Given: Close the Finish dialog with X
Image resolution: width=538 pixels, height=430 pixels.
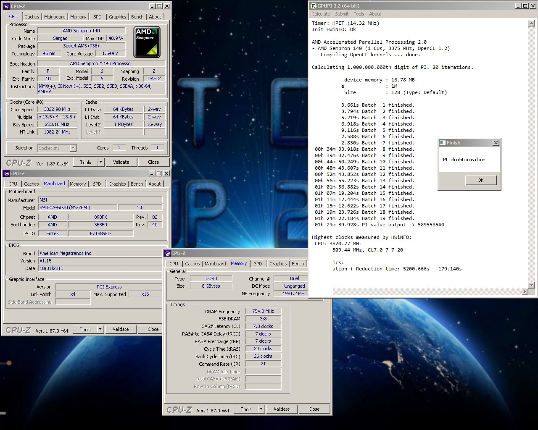Looking at the screenshot, I should [x=496, y=143].
